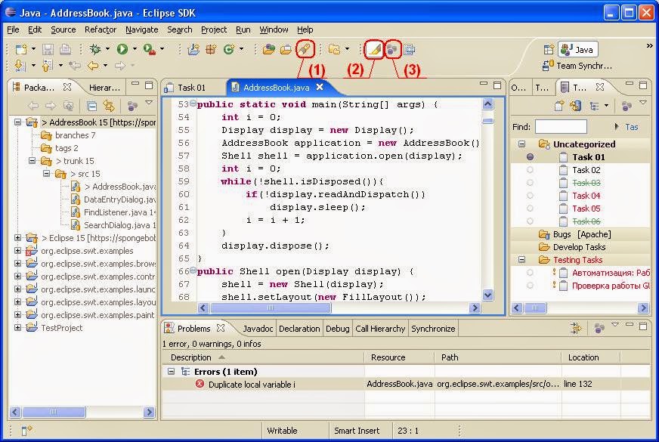The width and height of the screenshot is (659, 442).
Task: Click focus spheres icon in Package Explorer toolbar
Action: click(132, 106)
